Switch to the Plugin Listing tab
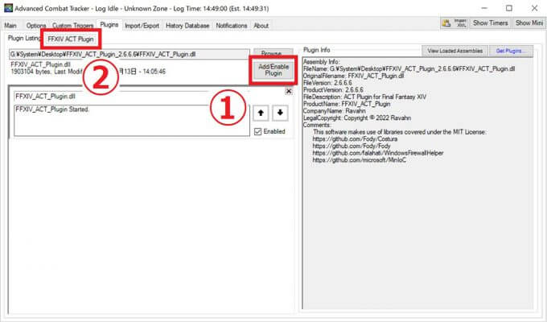The width and height of the screenshot is (547, 322). click(22, 38)
